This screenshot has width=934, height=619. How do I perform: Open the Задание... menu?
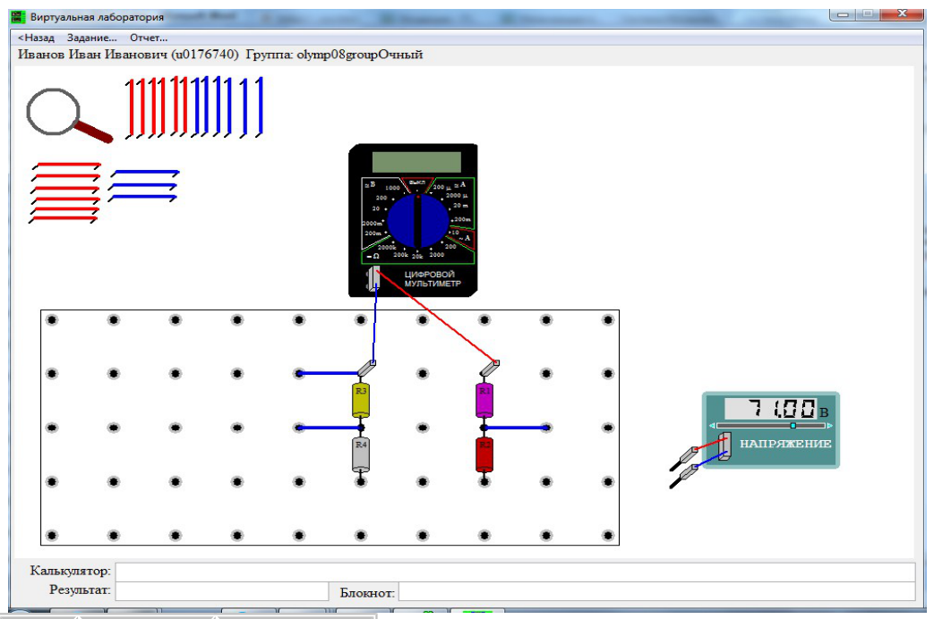(x=91, y=38)
